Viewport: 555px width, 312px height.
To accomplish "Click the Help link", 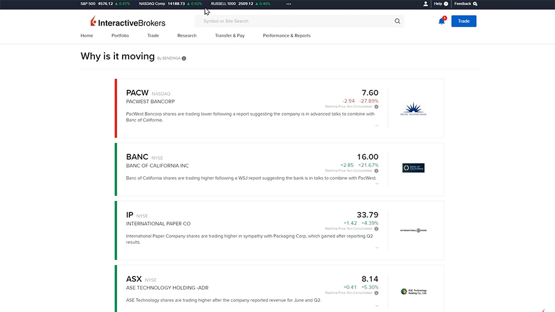I will (438, 4).
